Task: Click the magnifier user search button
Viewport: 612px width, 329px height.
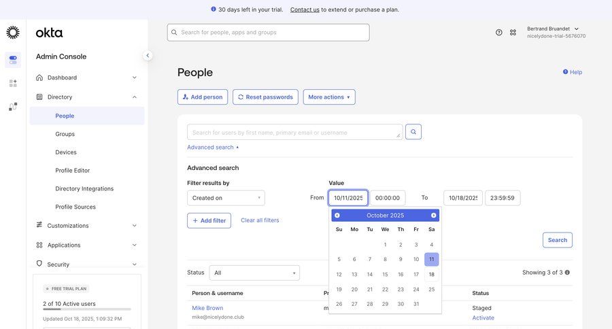Action: [413, 132]
